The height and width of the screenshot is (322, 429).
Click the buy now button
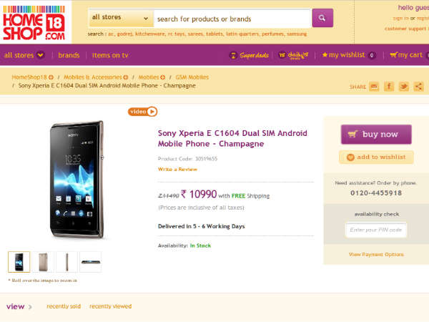coord(376,135)
